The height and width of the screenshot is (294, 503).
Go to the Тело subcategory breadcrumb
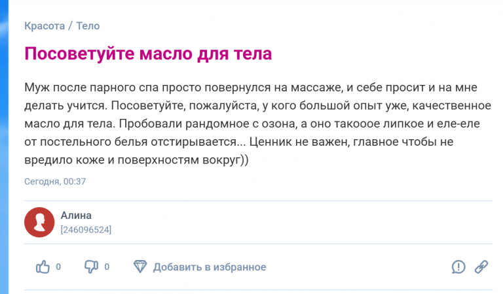tap(88, 25)
